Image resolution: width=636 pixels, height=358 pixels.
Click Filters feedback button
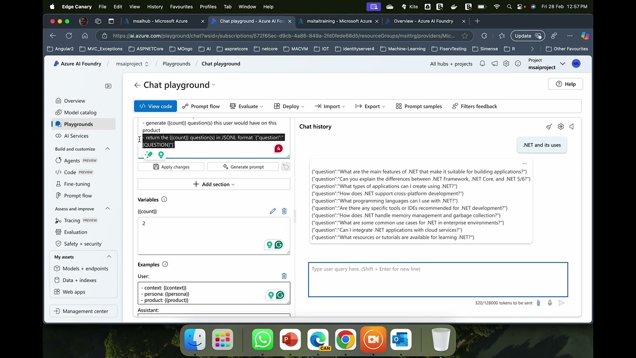click(x=475, y=106)
